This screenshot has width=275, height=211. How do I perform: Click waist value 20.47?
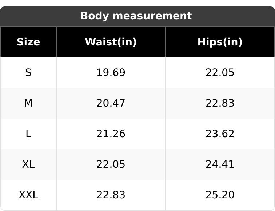click(111, 103)
